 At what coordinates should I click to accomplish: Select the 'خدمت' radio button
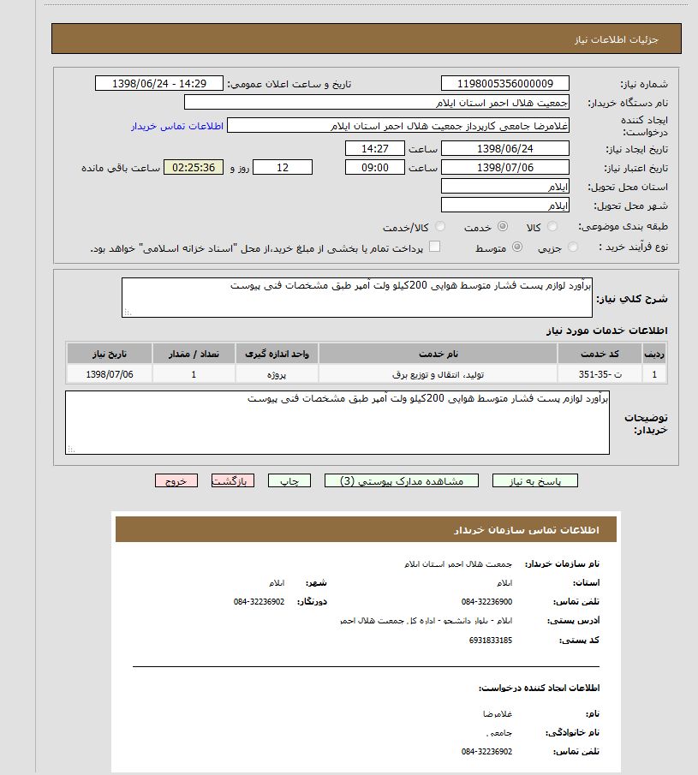click(502, 227)
